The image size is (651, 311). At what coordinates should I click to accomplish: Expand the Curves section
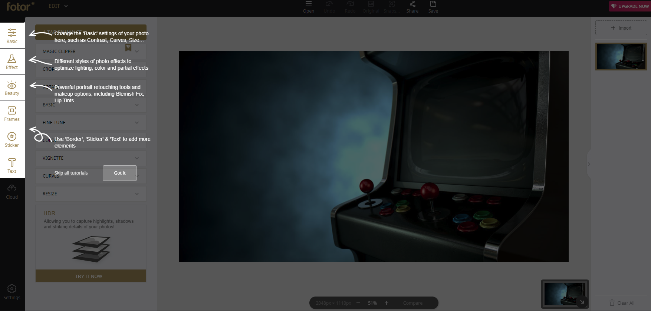coord(91,176)
